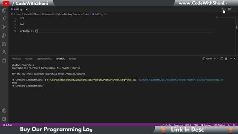This screenshot has height=134, width=238.
Task: Switch to the TERMINAL panel tab
Action: pos(60,59)
